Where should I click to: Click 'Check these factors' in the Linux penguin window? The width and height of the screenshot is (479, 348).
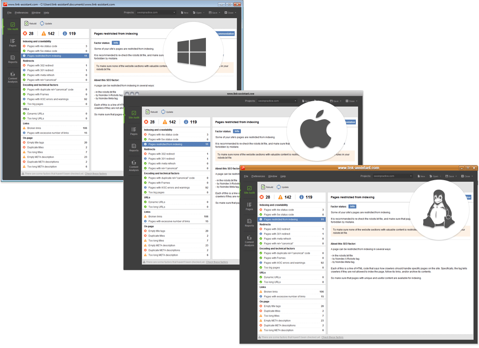(x=332, y=337)
